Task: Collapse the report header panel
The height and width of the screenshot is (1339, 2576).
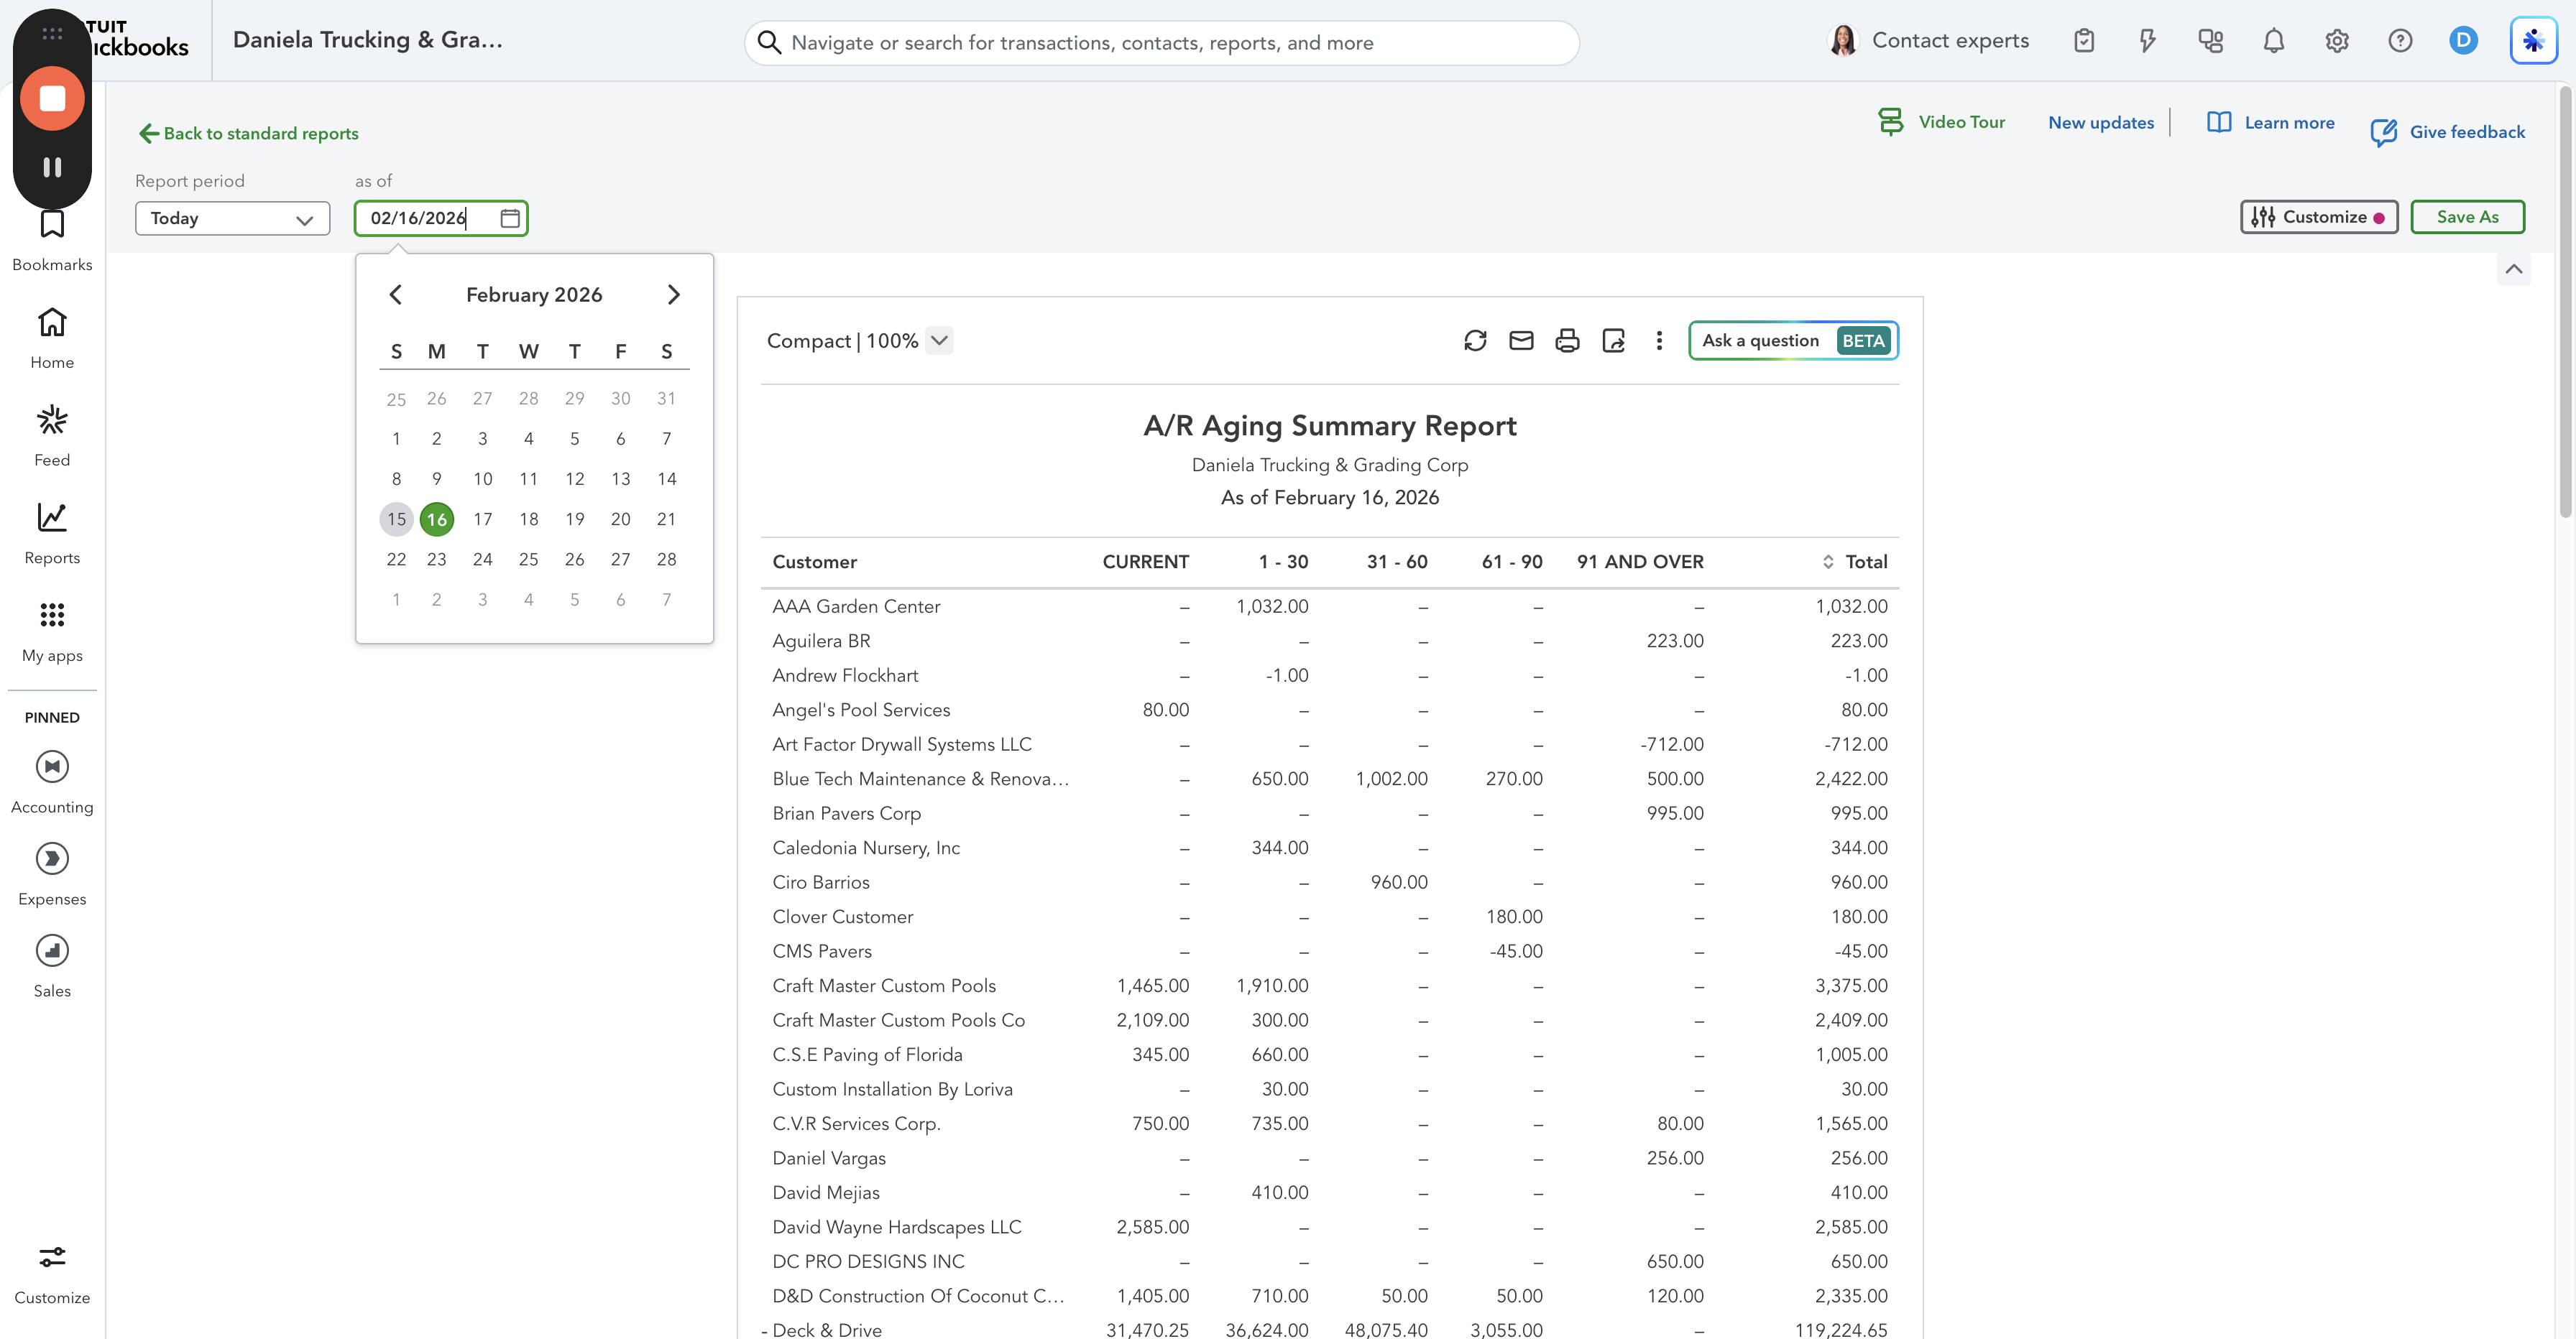Action: 2513,269
